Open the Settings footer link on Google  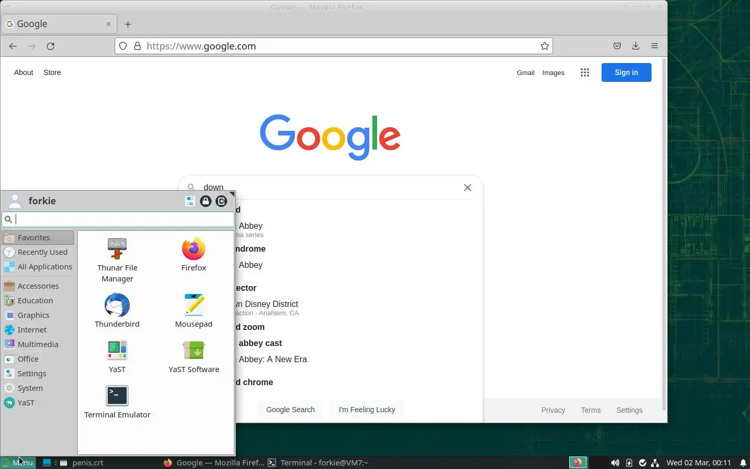pos(629,410)
